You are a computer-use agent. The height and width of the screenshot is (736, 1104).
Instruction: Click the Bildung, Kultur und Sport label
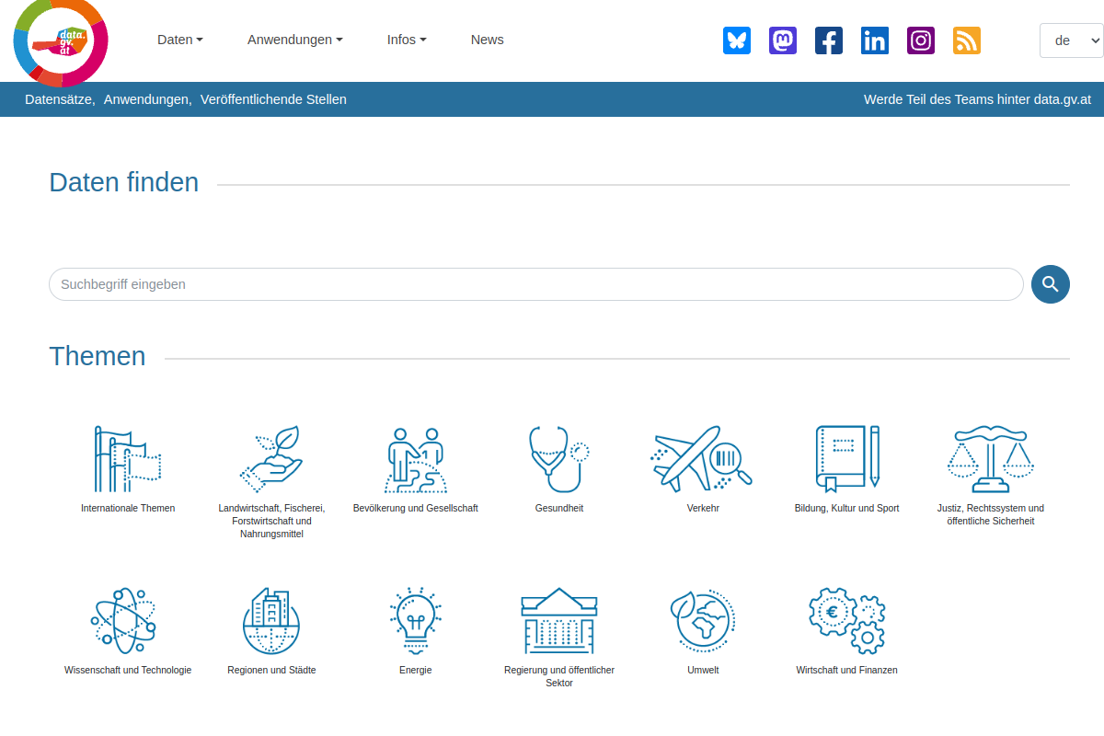[847, 508]
